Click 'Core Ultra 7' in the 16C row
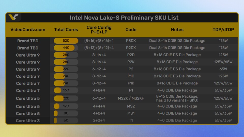Viewport: 244px width, 137px height. tap(28, 91)
